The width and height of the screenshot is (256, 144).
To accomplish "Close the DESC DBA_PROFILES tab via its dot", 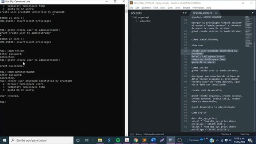I will [216, 13].
